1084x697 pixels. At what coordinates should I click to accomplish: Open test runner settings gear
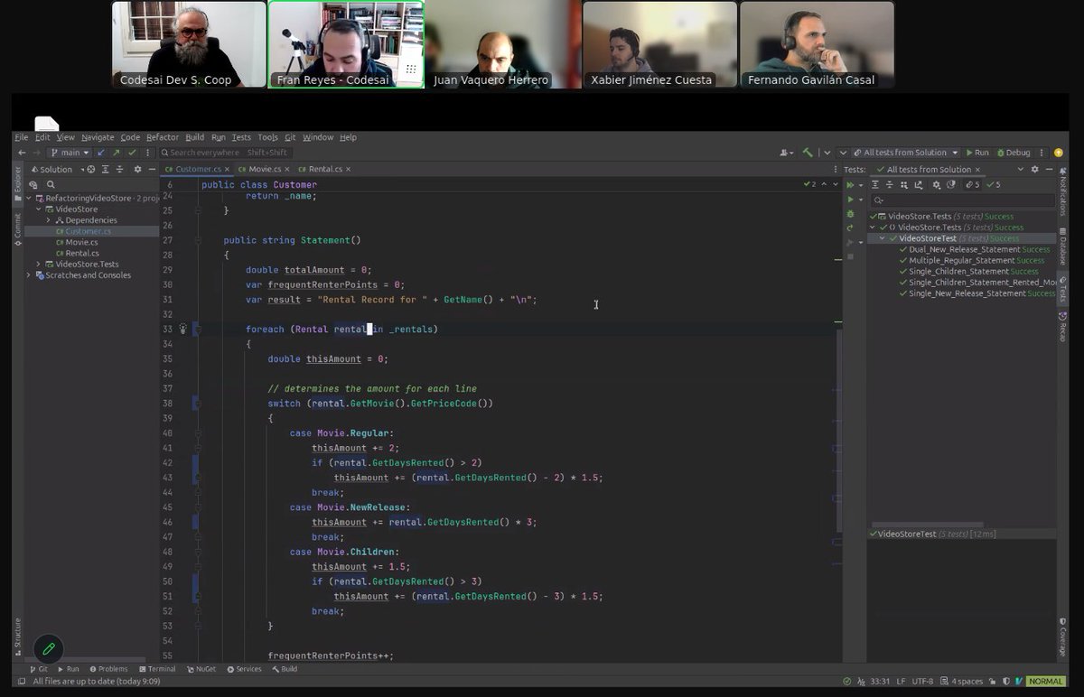(x=937, y=184)
